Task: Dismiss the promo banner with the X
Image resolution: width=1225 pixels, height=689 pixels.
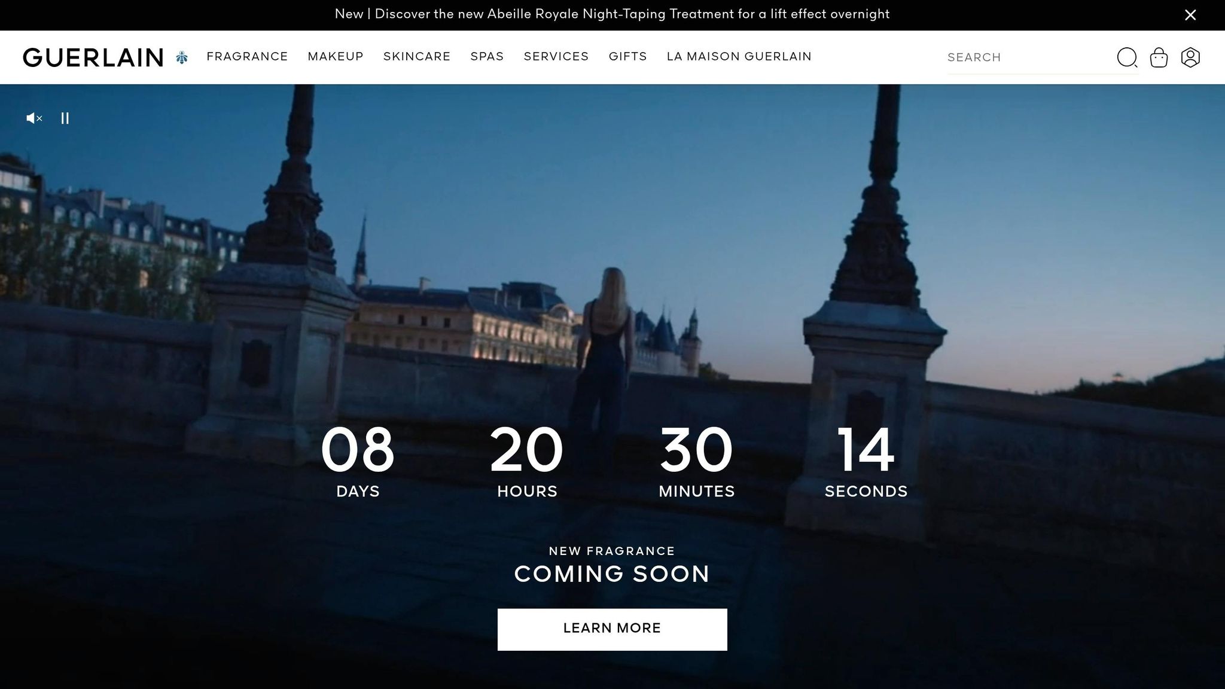Action: [1190, 15]
